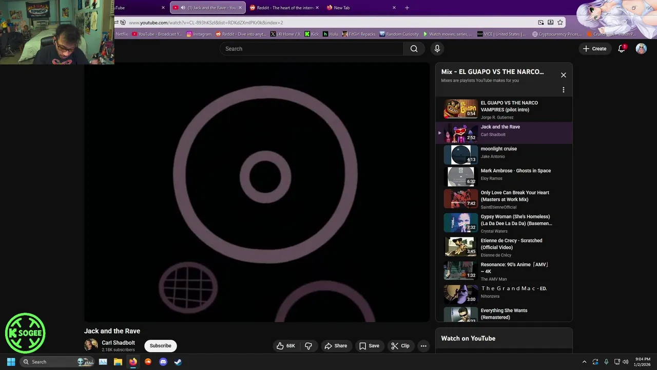Close the Mix playlist panel
The height and width of the screenshot is (370, 657).
click(x=563, y=75)
